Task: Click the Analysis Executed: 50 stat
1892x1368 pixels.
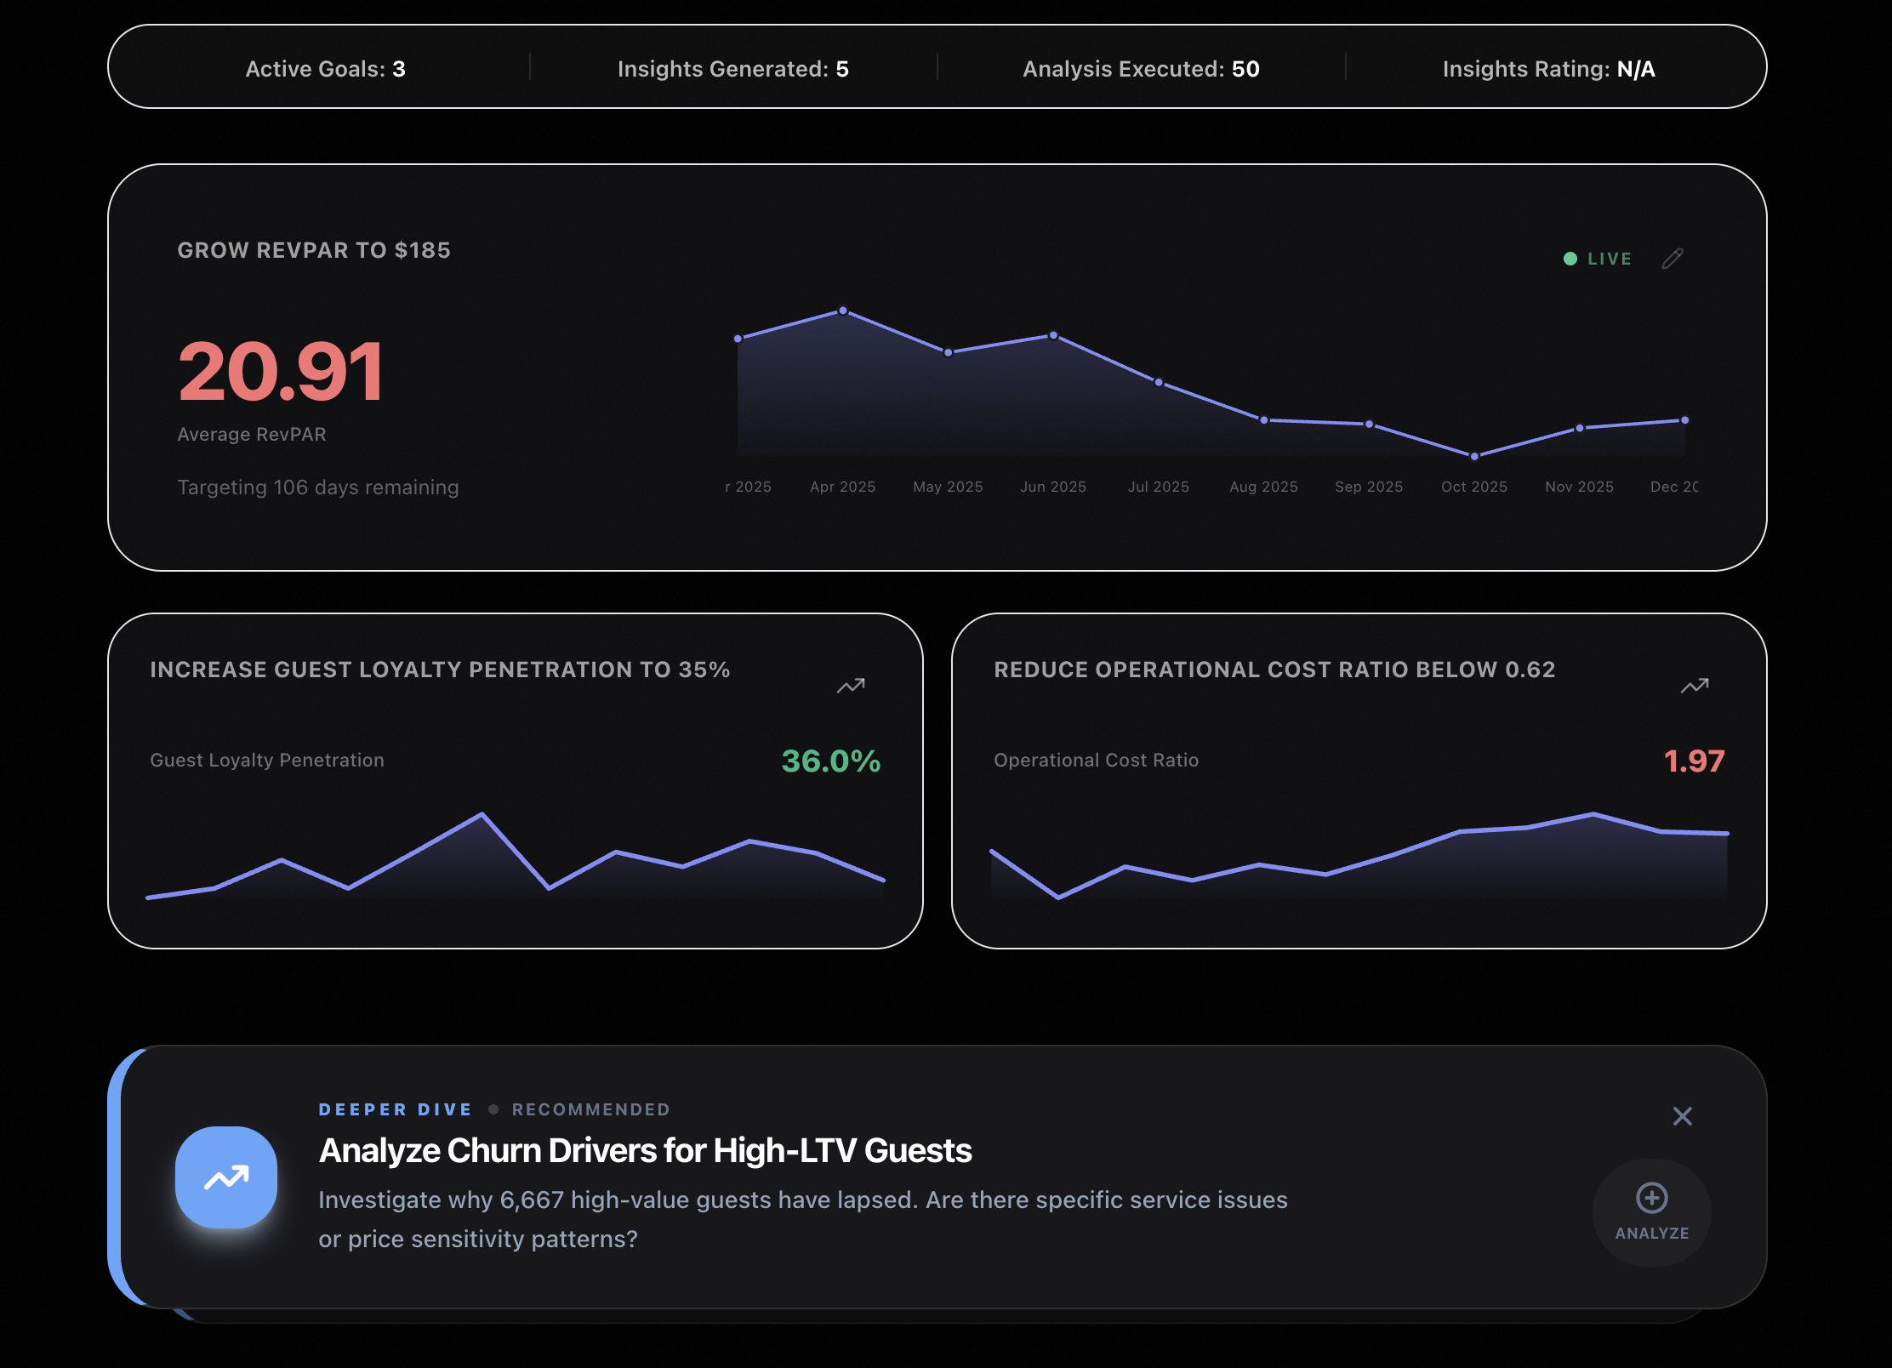Action: [x=1142, y=69]
